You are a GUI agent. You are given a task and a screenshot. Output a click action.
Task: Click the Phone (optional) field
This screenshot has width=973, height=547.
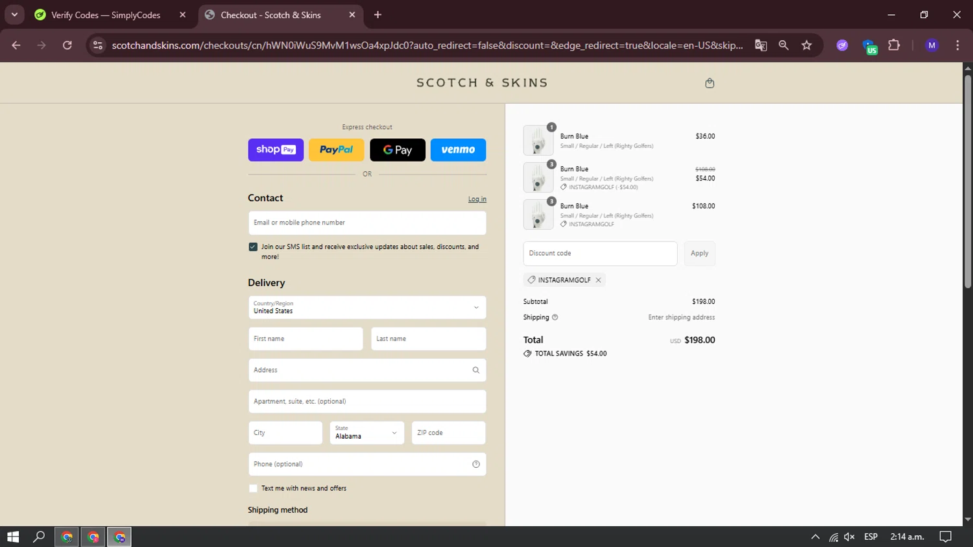tap(367, 465)
